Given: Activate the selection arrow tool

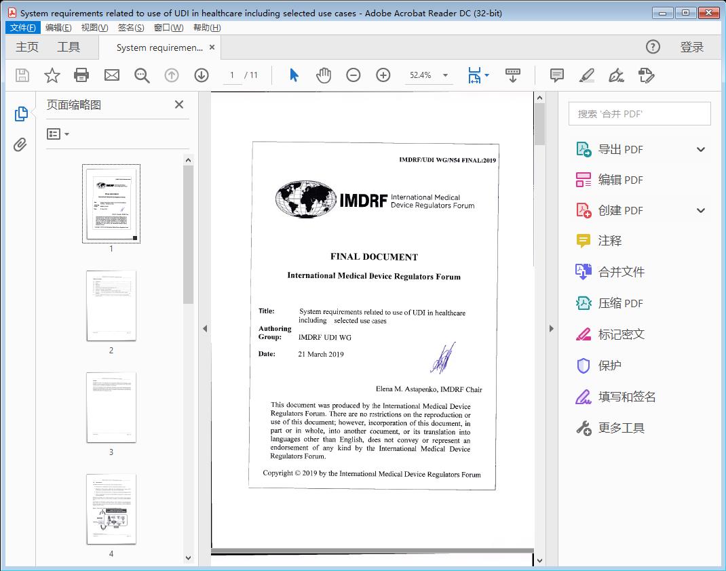Looking at the screenshot, I should click(294, 75).
